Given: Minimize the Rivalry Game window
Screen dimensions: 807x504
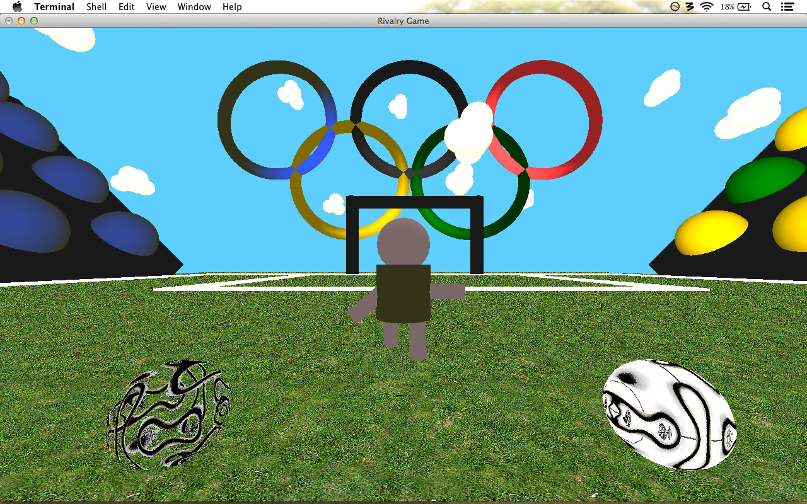Looking at the screenshot, I should point(21,21).
